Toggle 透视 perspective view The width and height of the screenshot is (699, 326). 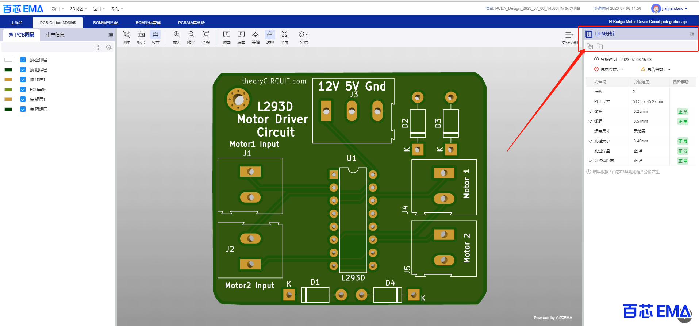coord(270,37)
